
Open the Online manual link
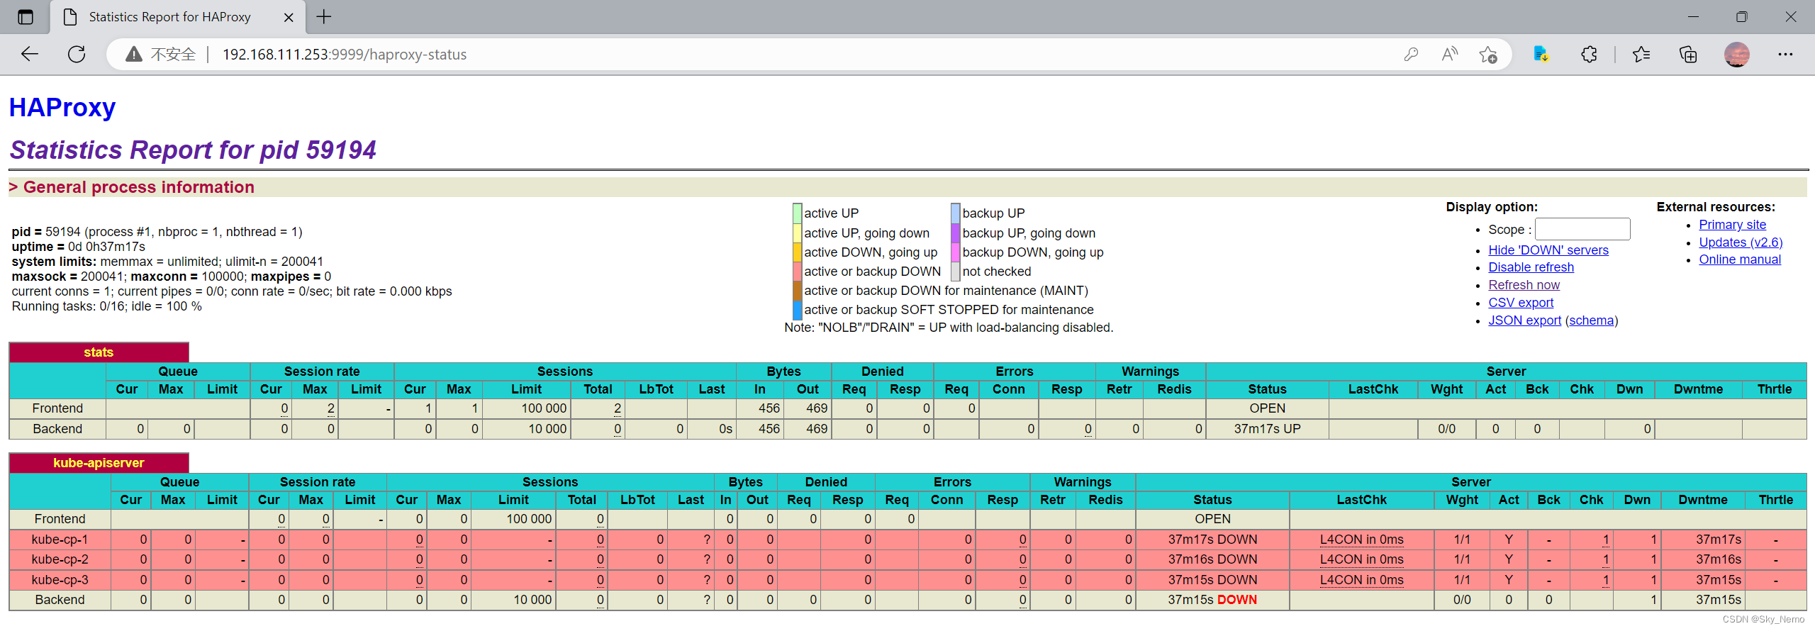(x=1740, y=259)
